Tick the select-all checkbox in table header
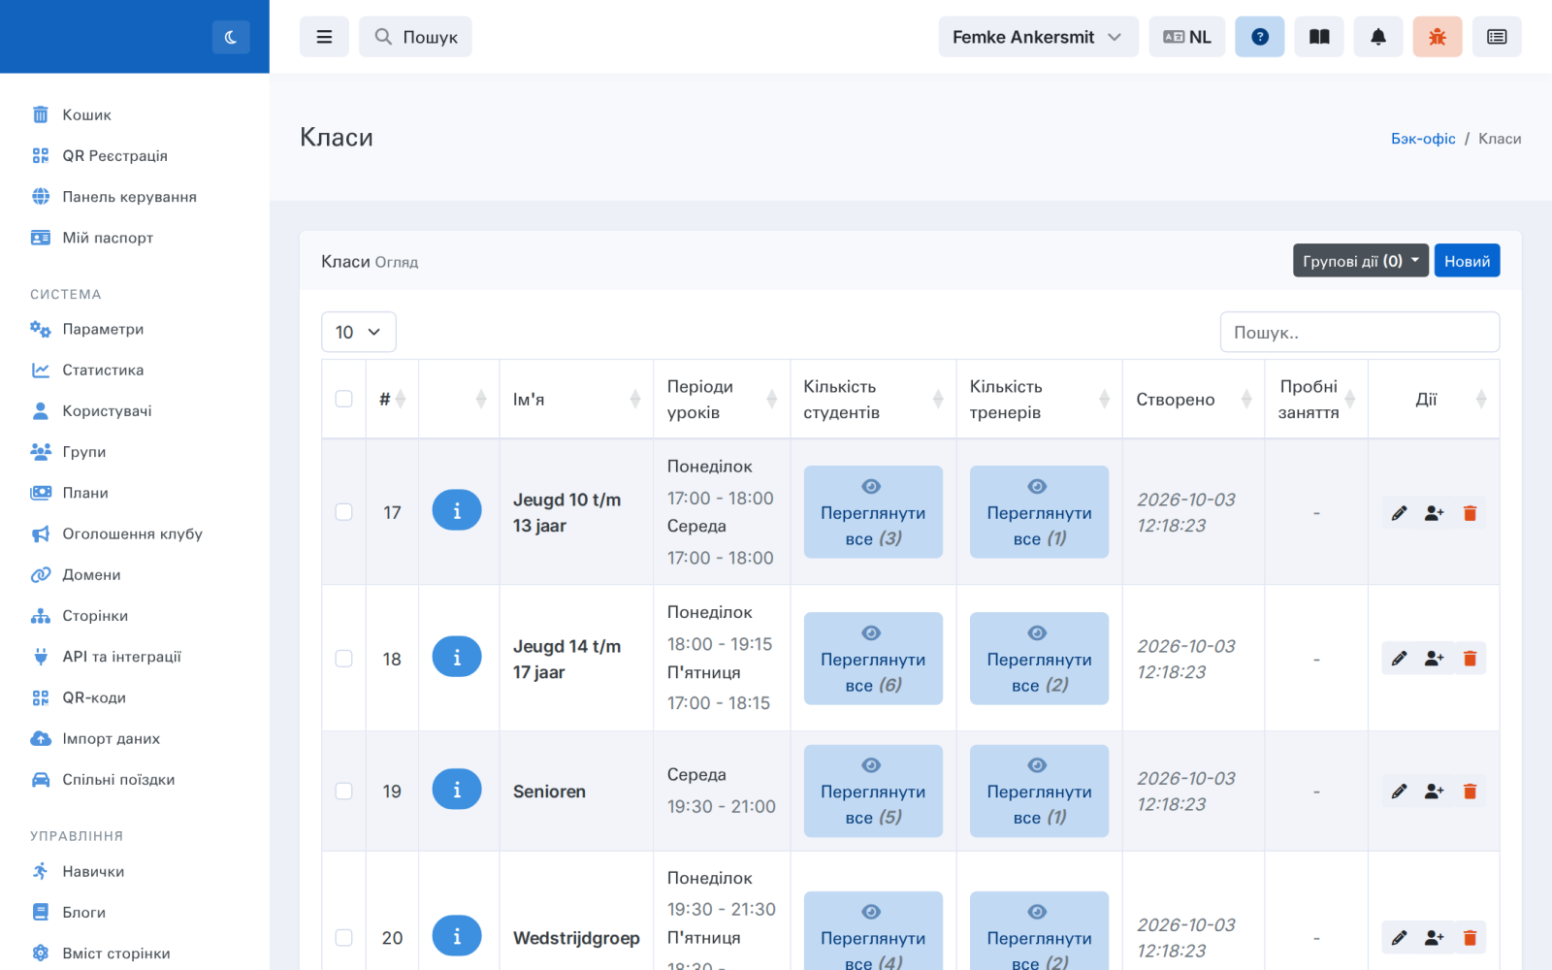The width and height of the screenshot is (1552, 970). (x=343, y=399)
